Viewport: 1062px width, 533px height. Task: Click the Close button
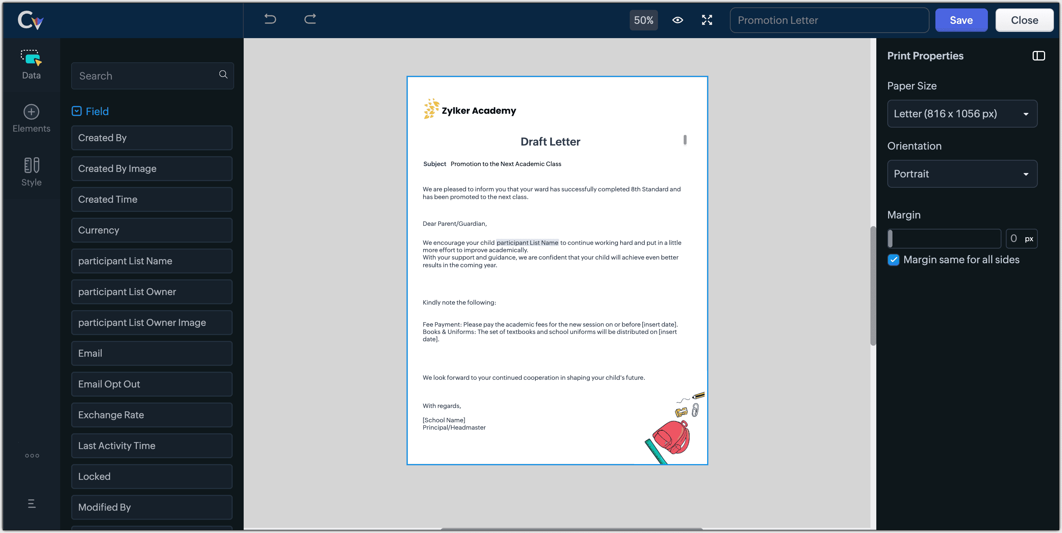(x=1024, y=20)
